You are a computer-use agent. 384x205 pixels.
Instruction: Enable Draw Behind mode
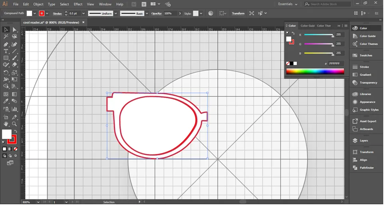click(10, 156)
